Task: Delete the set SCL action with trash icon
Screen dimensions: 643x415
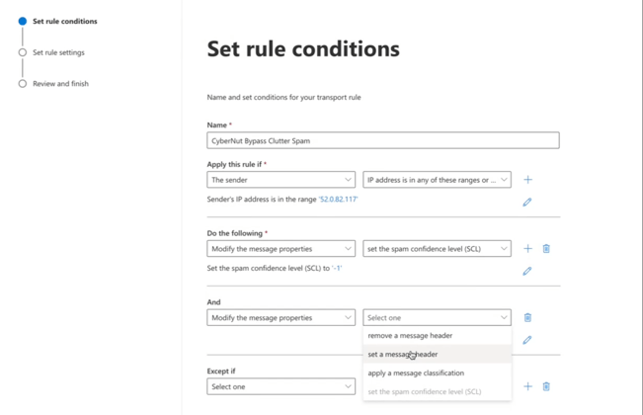Action: click(546, 249)
